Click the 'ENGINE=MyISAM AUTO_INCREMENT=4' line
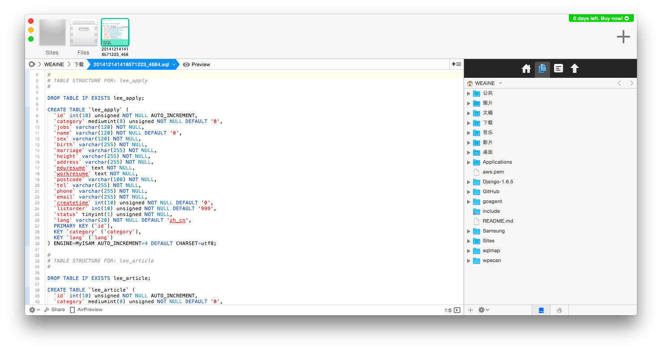The width and height of the screenshot is (662, 351). (x=132, y=244)
